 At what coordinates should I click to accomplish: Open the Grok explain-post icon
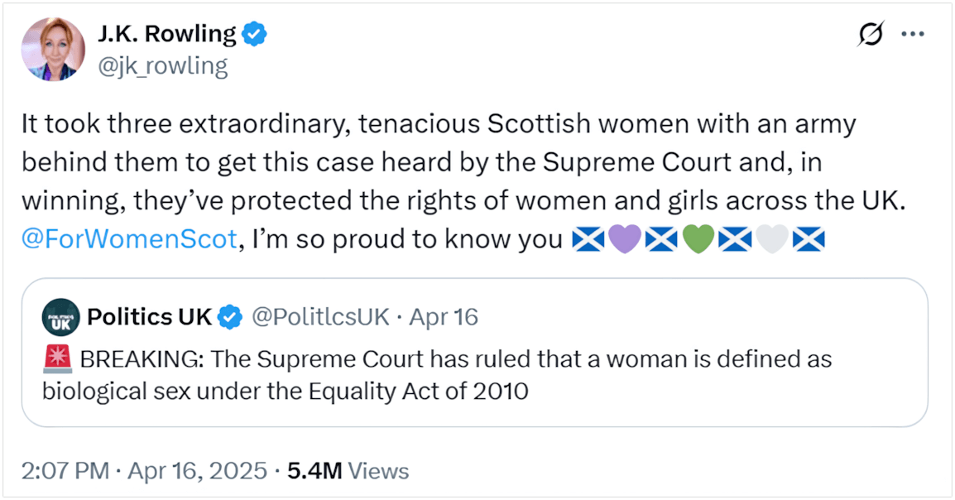pos(870,35)
